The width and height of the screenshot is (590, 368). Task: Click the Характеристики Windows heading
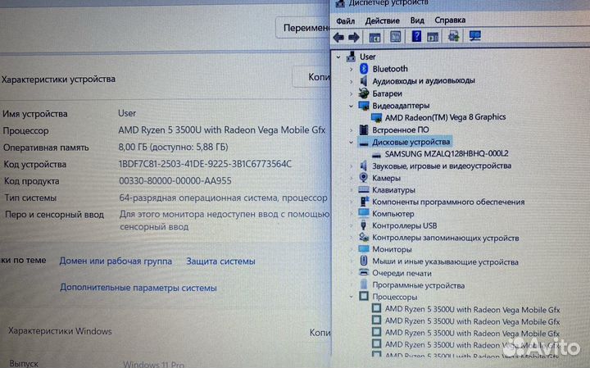tap(60, 331)
